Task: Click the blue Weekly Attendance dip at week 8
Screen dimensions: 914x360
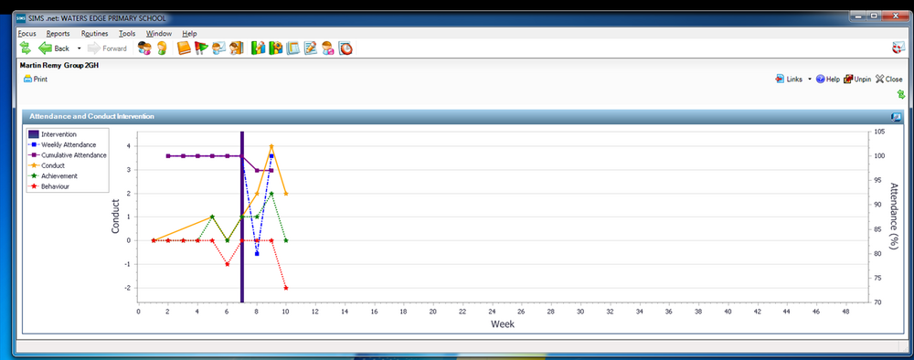Action: click(x=257, y=253)
